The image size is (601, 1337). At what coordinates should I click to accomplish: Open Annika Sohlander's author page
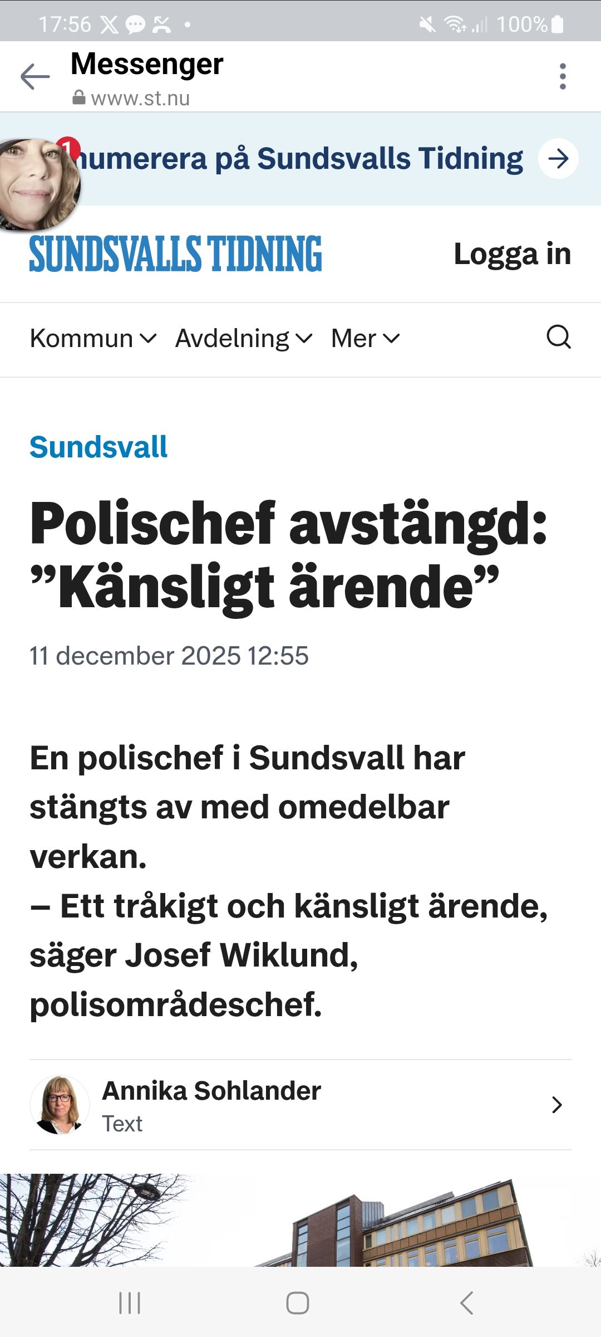pos(210,1091)
